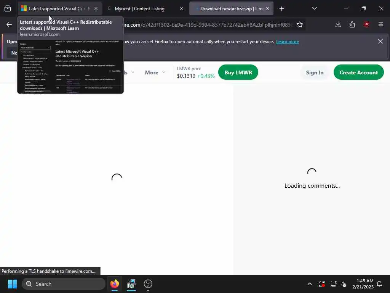Image resolution: width=390 pixels, height=293 pixels.
Task: Open Firefox from the taskbar
Action: 114,284
